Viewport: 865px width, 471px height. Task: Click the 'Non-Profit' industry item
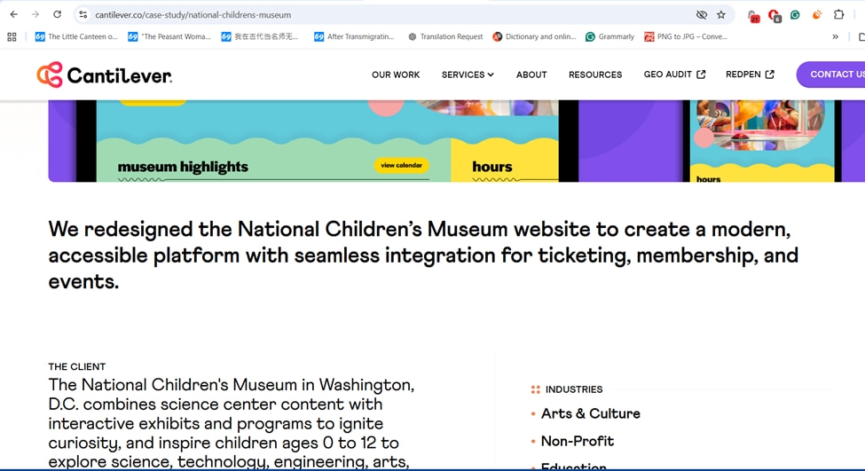coord(577,441)
